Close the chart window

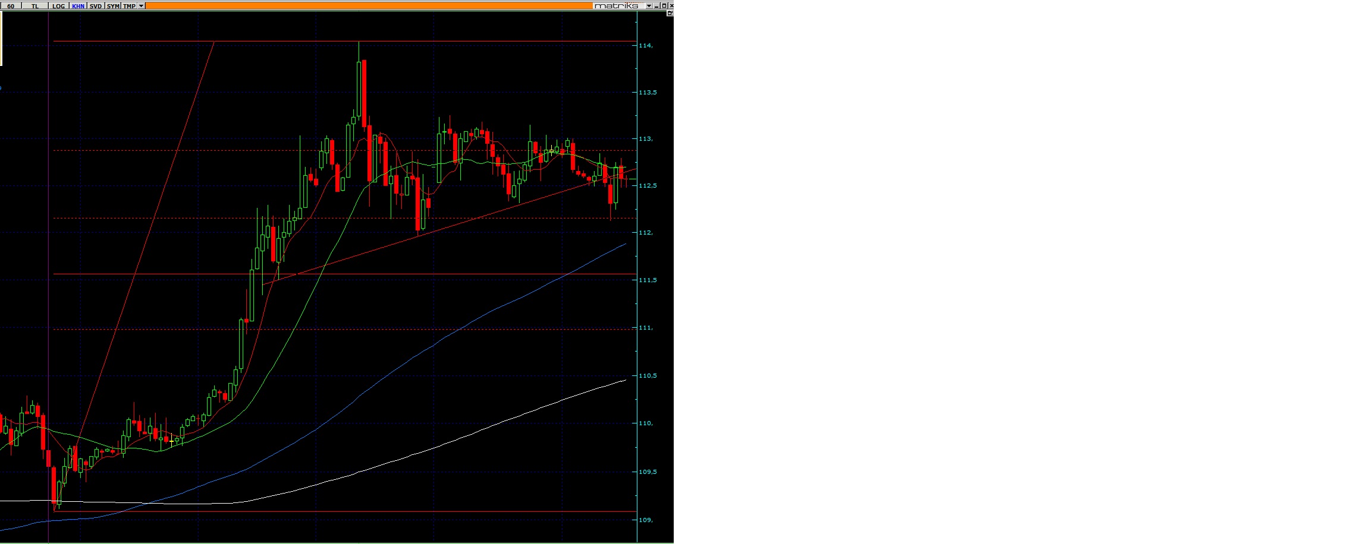[x=671, y=6]
